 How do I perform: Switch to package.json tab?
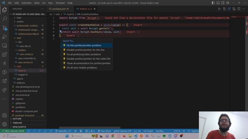[x=60, y=9]
